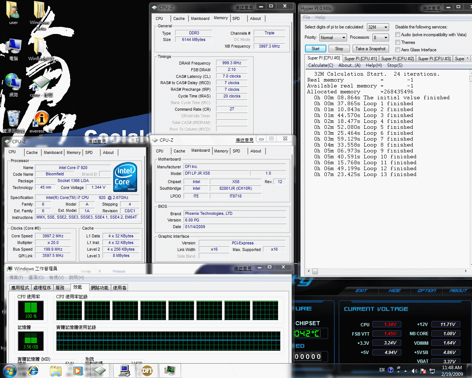The width and height of the screenshot is (472, 378).
Task: Open Stop(S) menu in Super PI
Action: tap(395, 65)
